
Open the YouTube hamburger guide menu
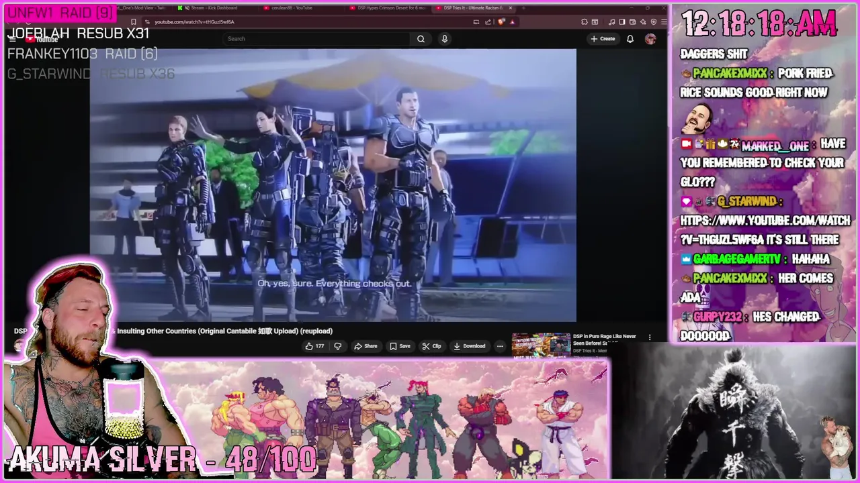click(12, 39)
